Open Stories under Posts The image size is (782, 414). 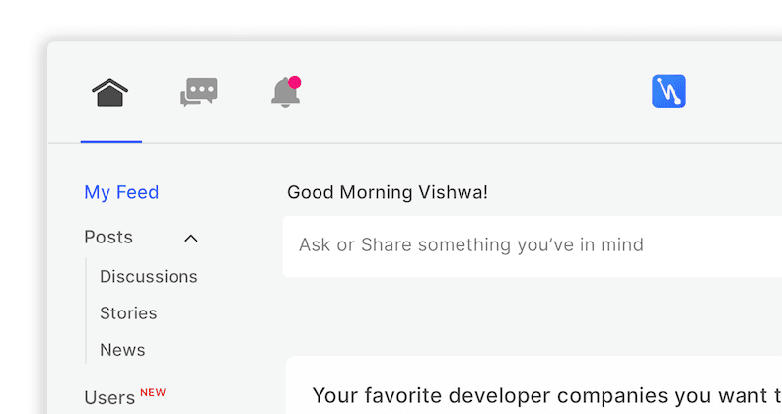[128, 313]
